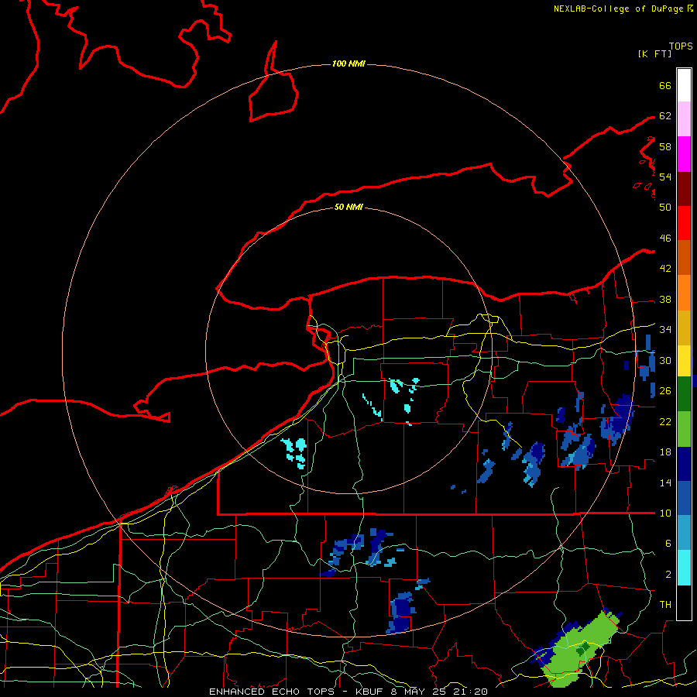Select the magenta legend color block
The height and width of the screenshot is (697, 697).
click(x=684, y=154)
